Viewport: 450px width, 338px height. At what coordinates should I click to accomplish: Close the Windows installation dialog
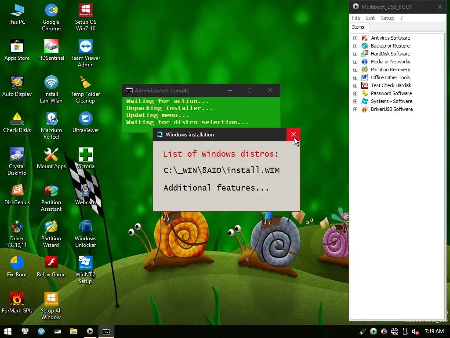pos(293,135)
